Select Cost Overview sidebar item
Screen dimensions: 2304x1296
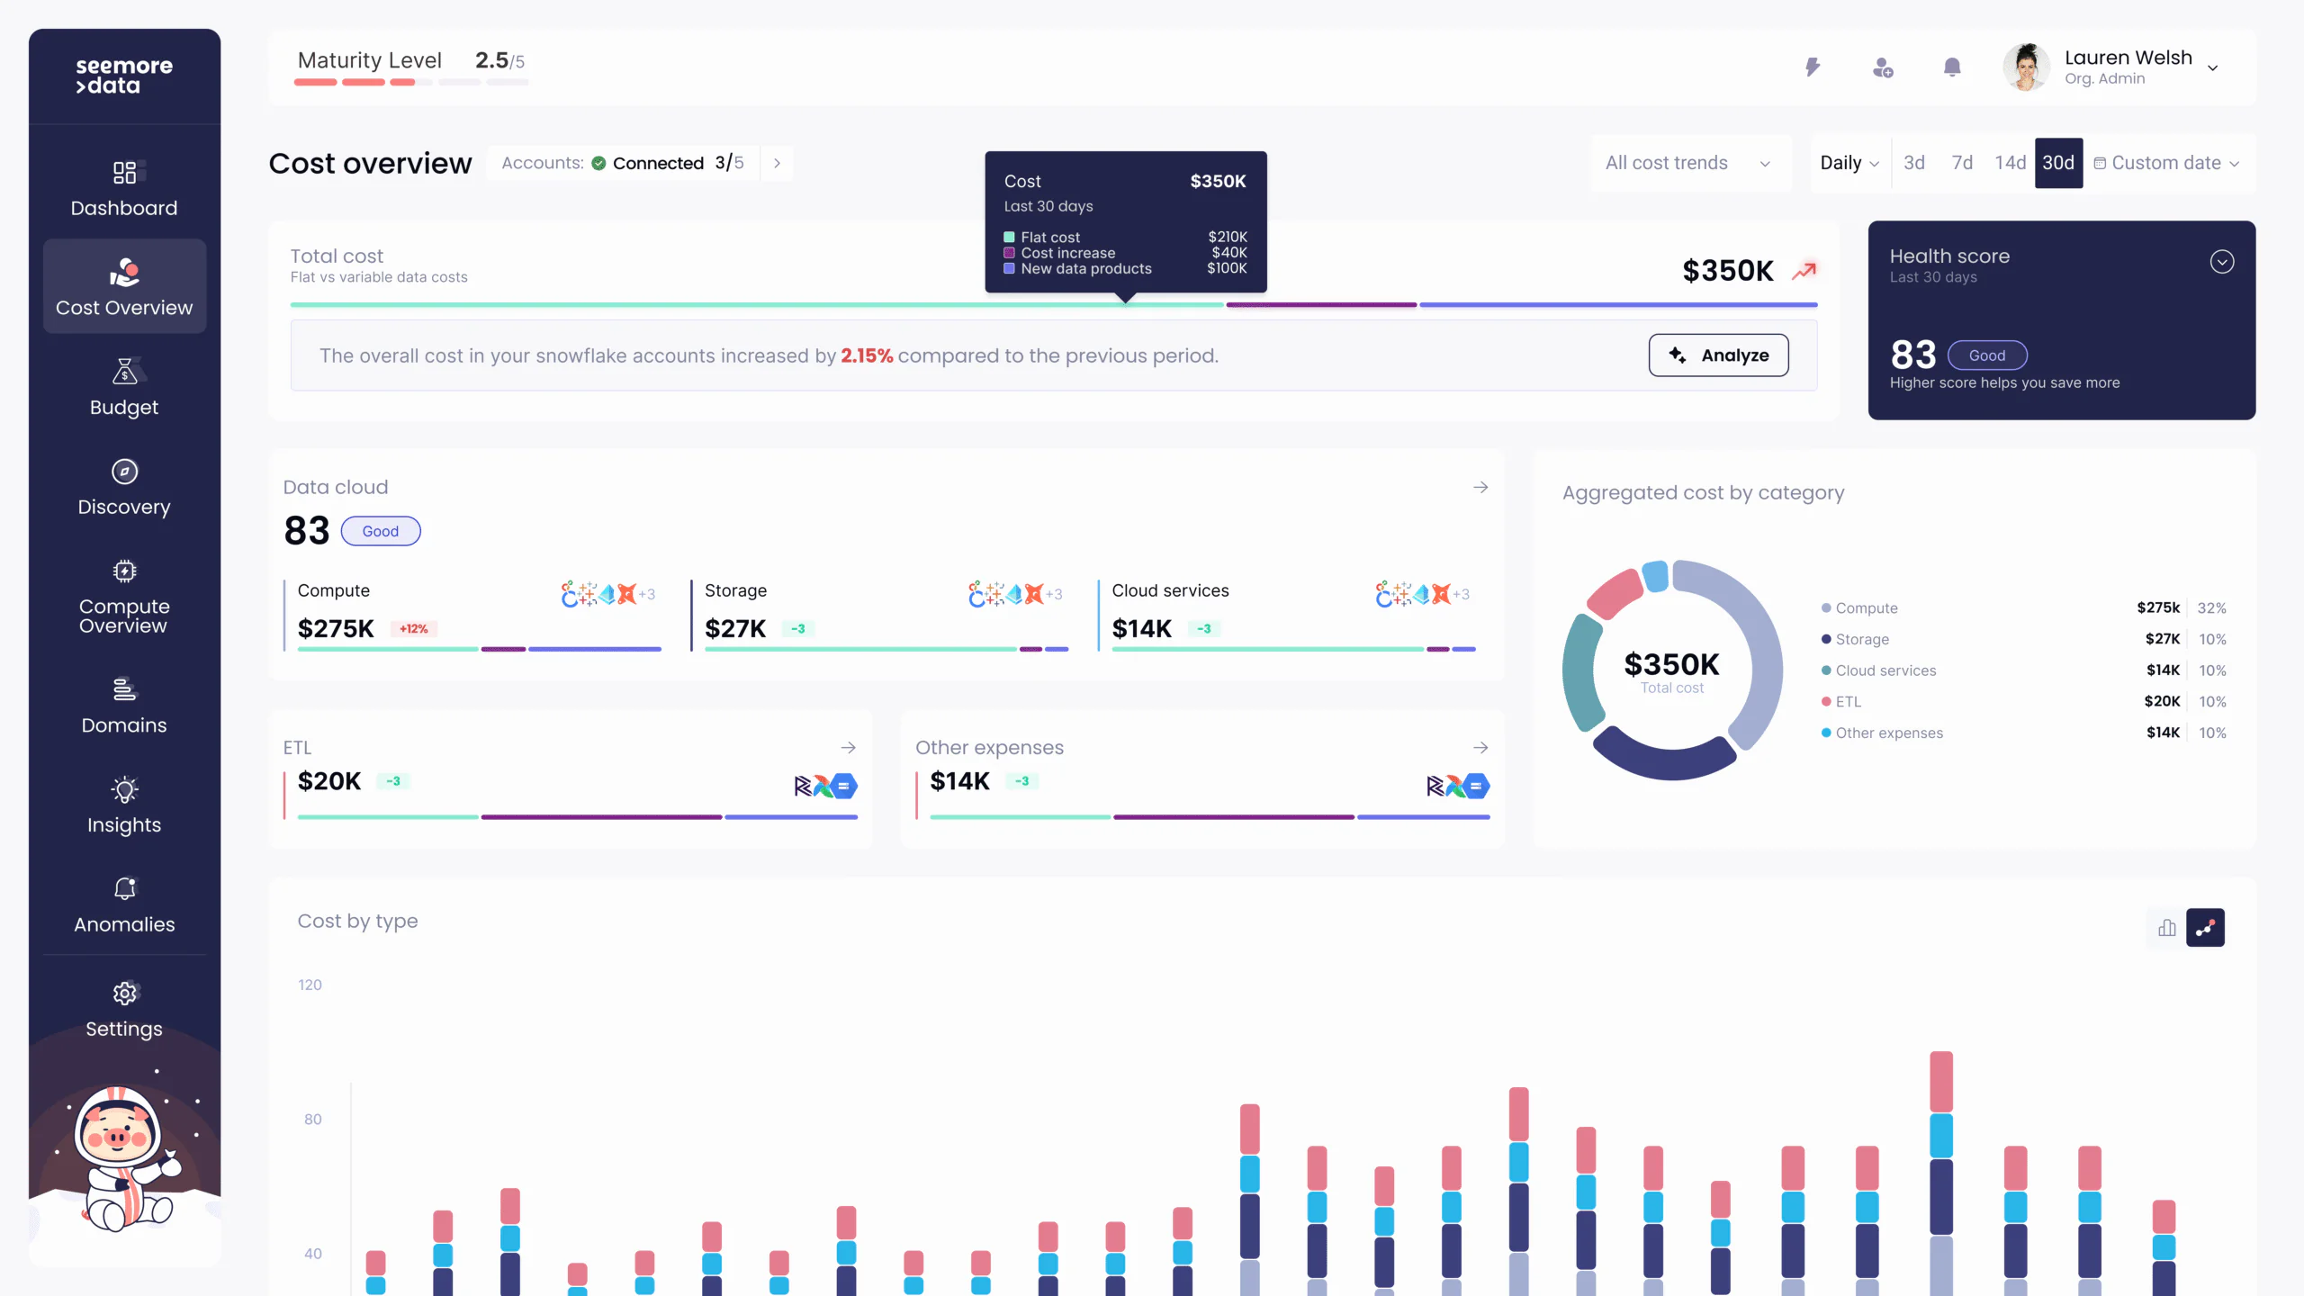(x=124, y=287)
